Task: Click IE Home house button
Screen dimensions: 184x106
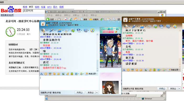Action: pyautogui.click(x=76, y=19)
